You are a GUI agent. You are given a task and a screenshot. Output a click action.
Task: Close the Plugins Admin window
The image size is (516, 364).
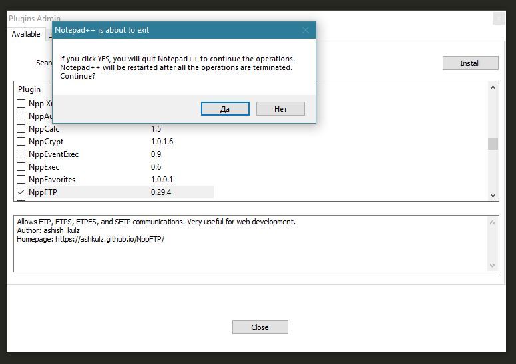499,19
